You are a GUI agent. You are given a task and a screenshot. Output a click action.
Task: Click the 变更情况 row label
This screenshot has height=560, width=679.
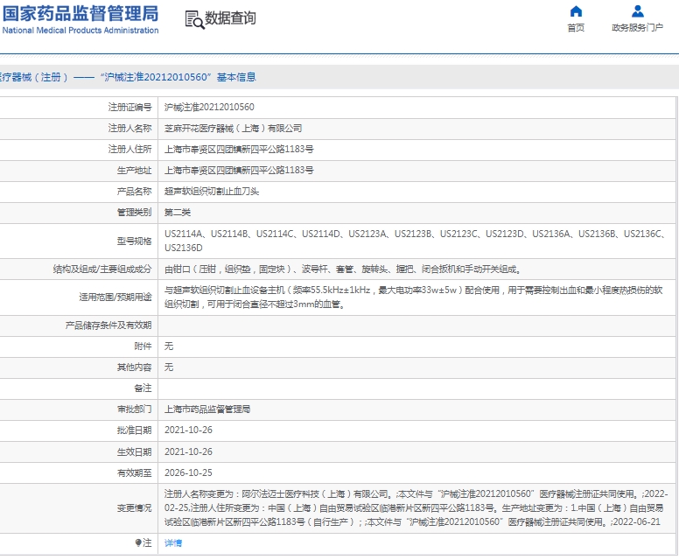(134, 508)
